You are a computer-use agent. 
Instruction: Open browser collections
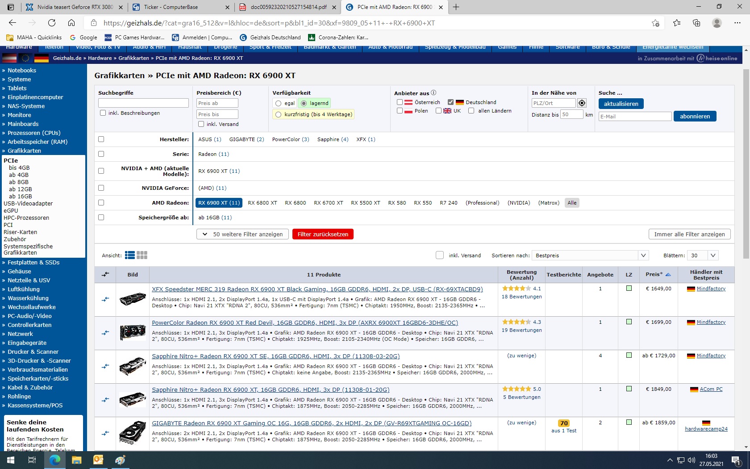tap(696, 23)
